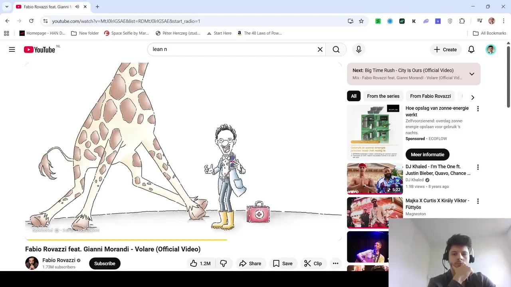Screen dimensions: 511x287
Task: Open the Chrome profile avatar
Action: pos(491,21)
